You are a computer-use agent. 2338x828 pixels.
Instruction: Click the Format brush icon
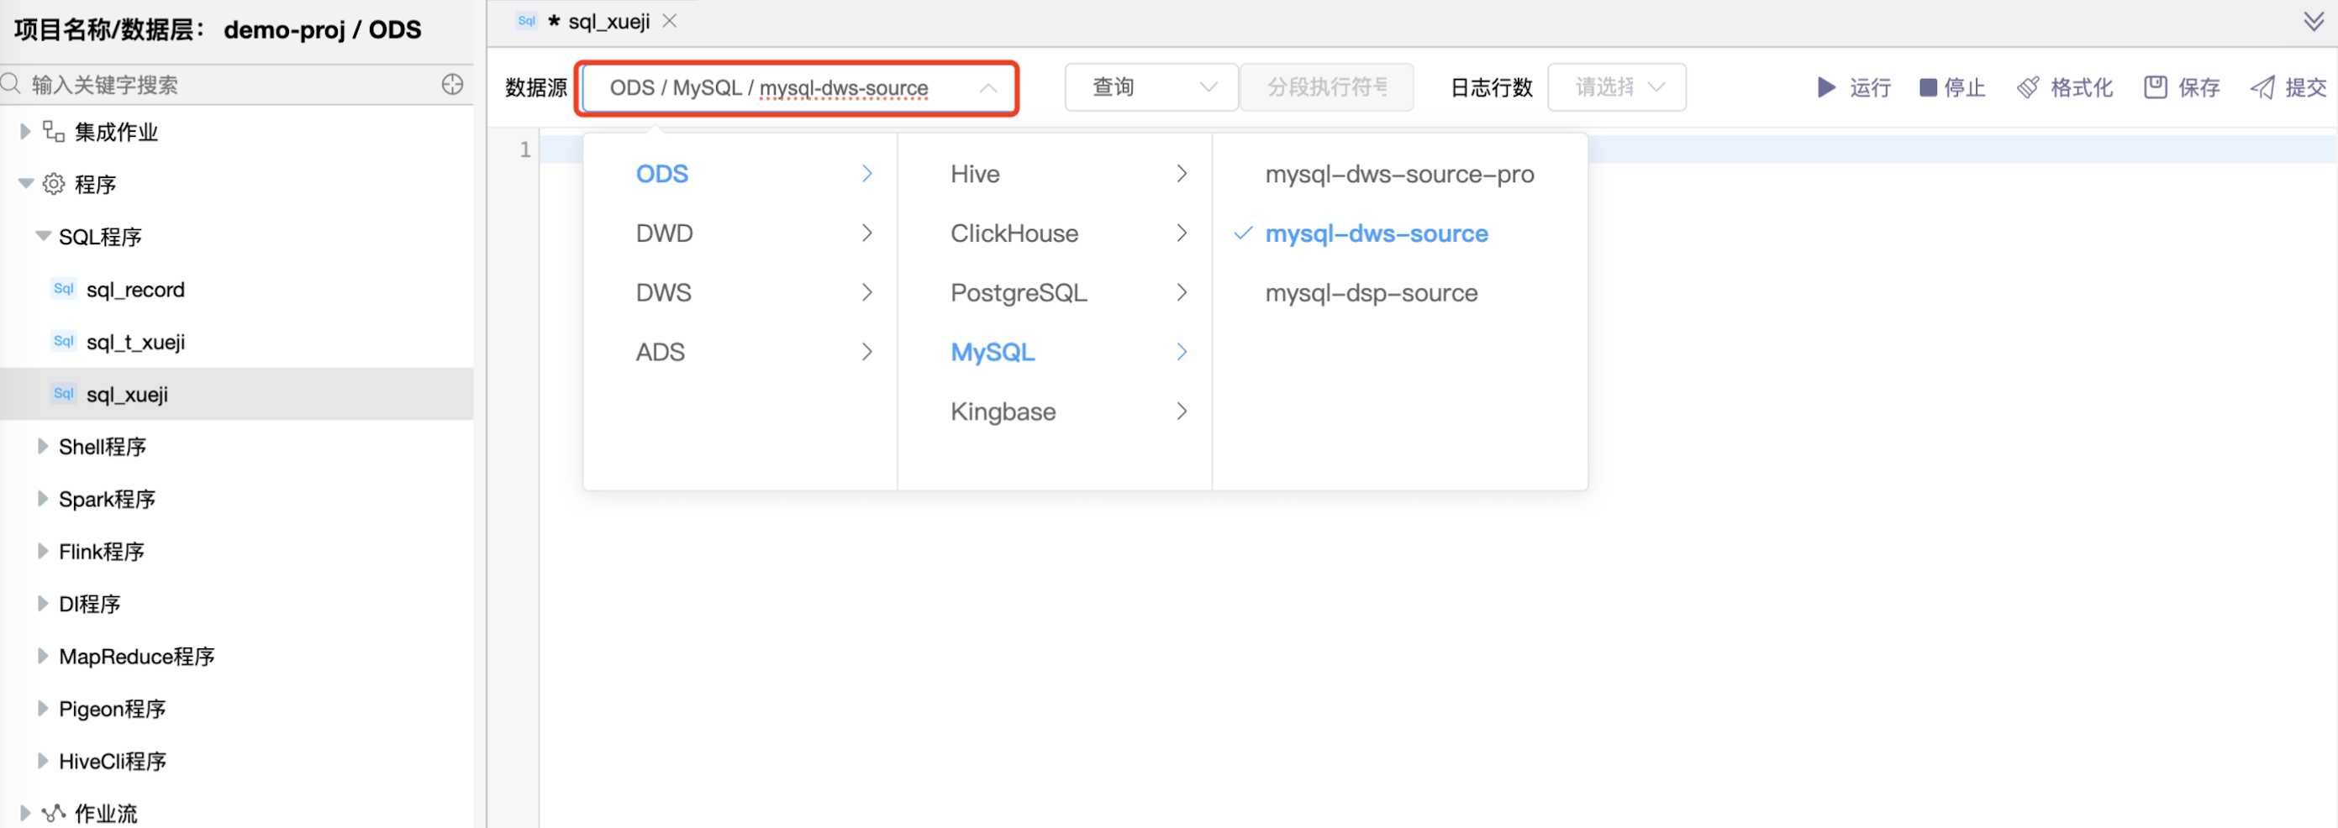click(2028, 87)
